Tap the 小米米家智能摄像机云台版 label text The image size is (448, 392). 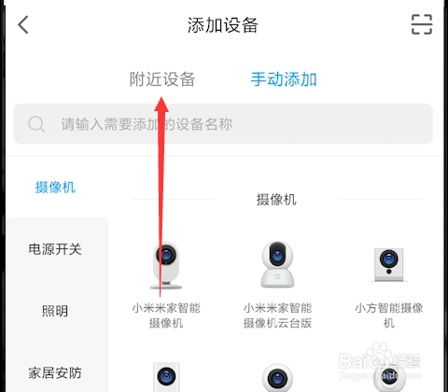pyautogui.click(x=277, y=315)
